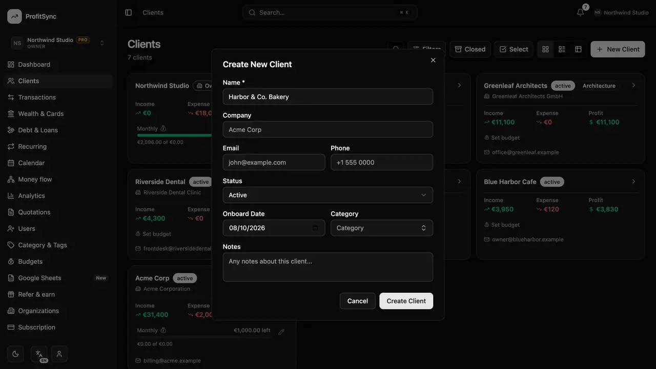Toggle the sidebar panel icon
656x369 pixels.
click(x=129, y=12)
